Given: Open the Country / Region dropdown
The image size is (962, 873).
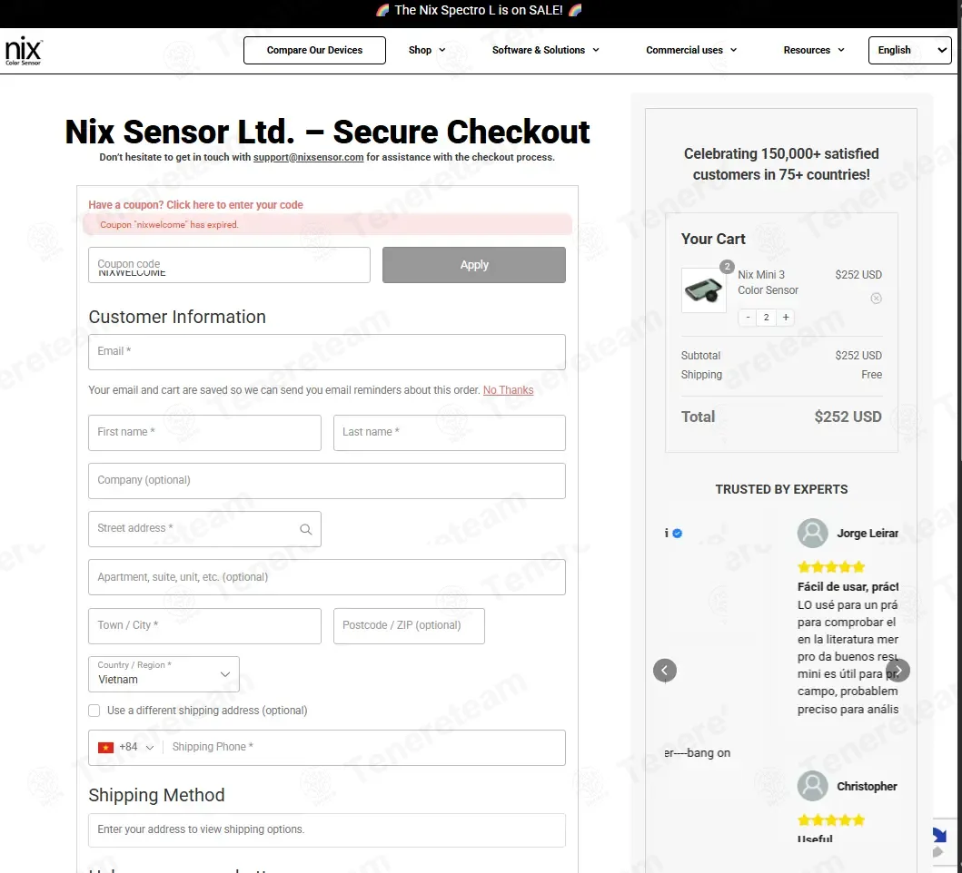Looking at the screenshot, I should (x=164, y=674).
